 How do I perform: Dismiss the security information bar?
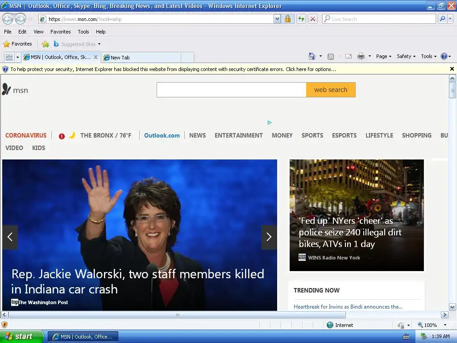click(x=452, y=69)
